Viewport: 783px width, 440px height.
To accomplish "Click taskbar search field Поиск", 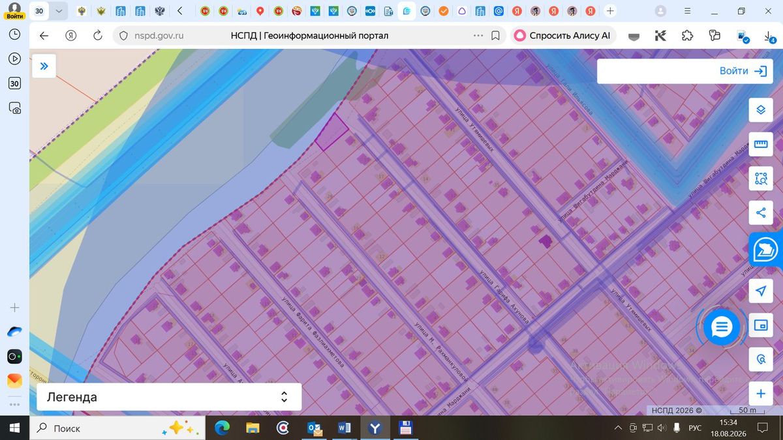I will (117, 428).
